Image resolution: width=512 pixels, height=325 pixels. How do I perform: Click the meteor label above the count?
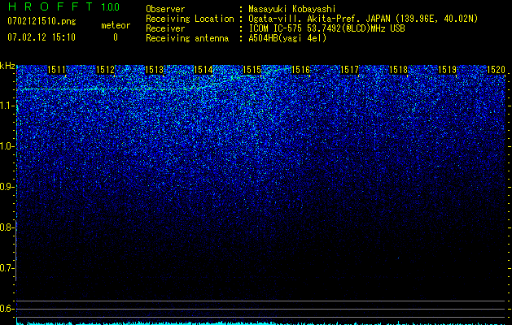coord(116,25)
